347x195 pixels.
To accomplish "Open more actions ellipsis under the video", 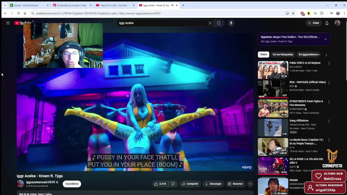I will pos(250,184).
